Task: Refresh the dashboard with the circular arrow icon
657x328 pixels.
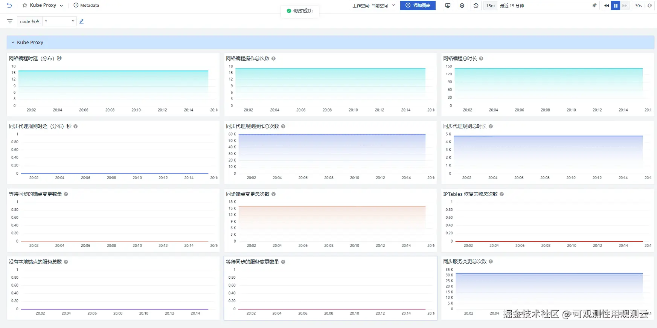Action: (649, 6)
